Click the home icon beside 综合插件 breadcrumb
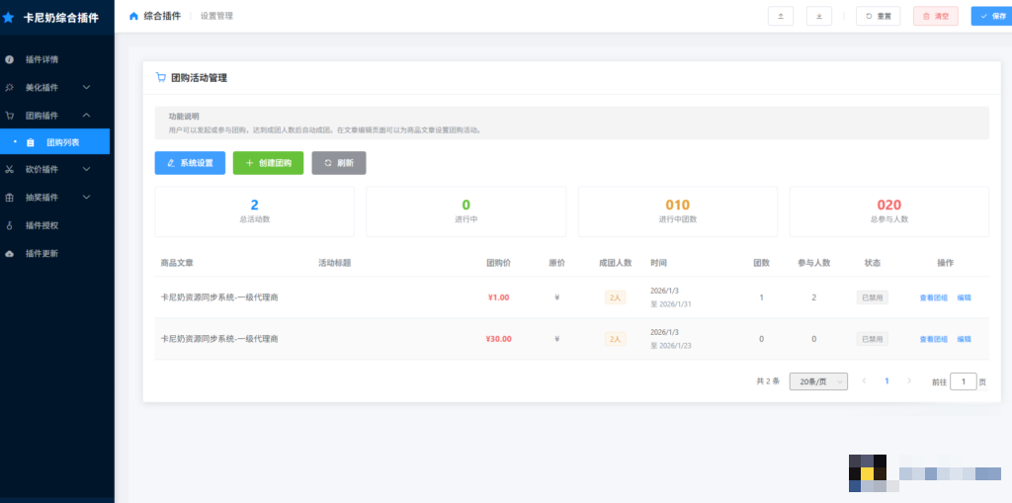This screenshot has width=1012, height=503. pyautogui.click(x=134, y=16)
